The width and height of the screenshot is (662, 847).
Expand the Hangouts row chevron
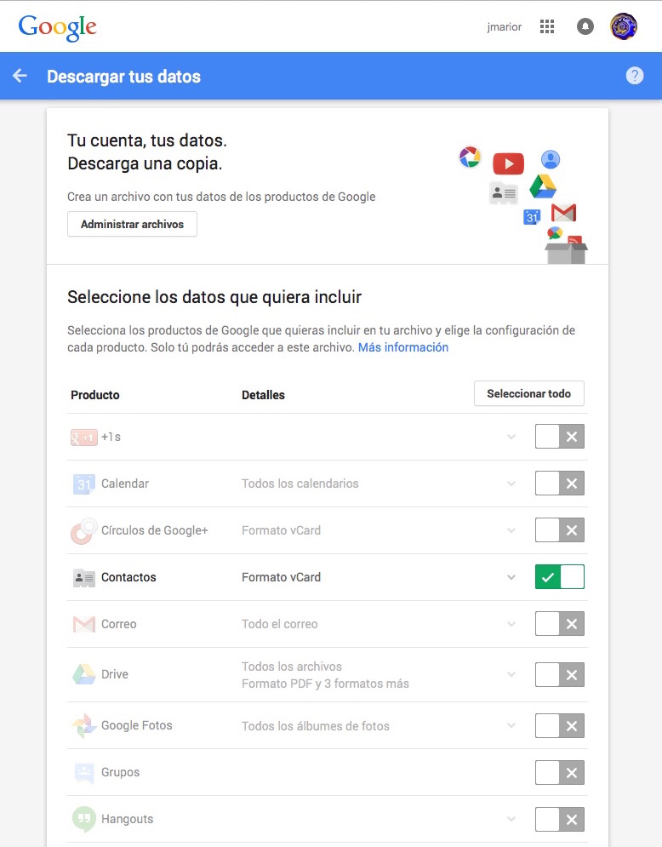[x=511, y=820]
